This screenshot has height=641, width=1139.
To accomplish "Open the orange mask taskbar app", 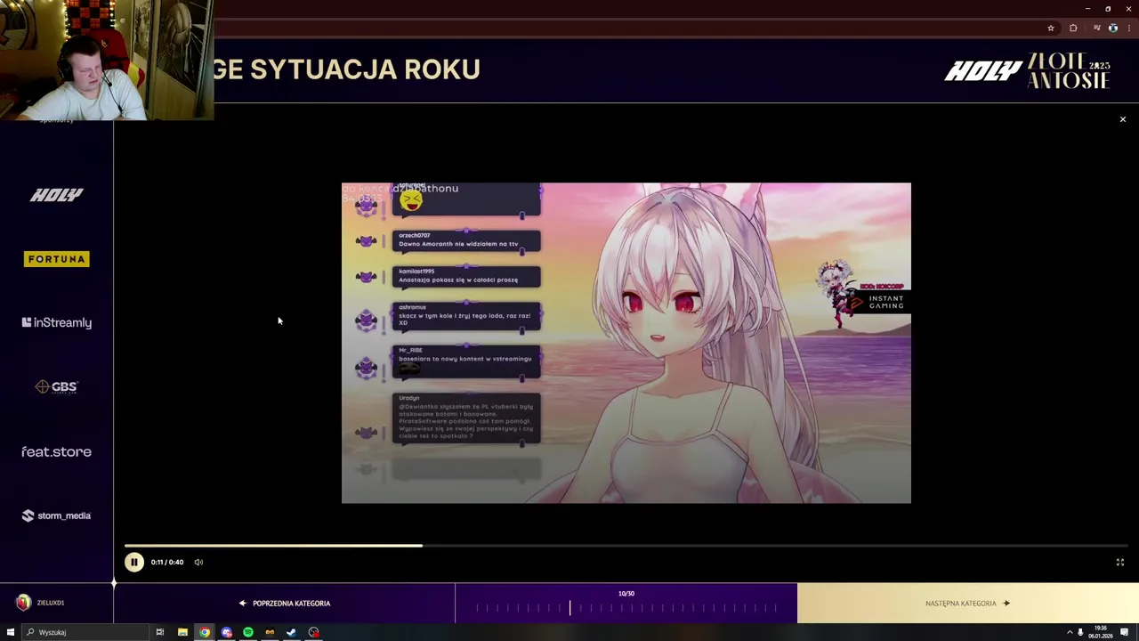I will point(270,632).
